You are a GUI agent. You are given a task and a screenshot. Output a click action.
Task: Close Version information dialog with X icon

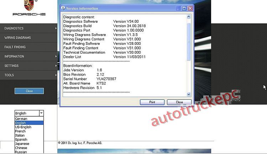pyautogui.click(x=190, y=8)
